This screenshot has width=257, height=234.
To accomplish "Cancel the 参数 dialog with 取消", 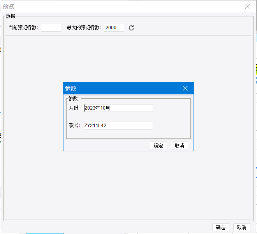I will pyautogui.click(x=179, y=145).
